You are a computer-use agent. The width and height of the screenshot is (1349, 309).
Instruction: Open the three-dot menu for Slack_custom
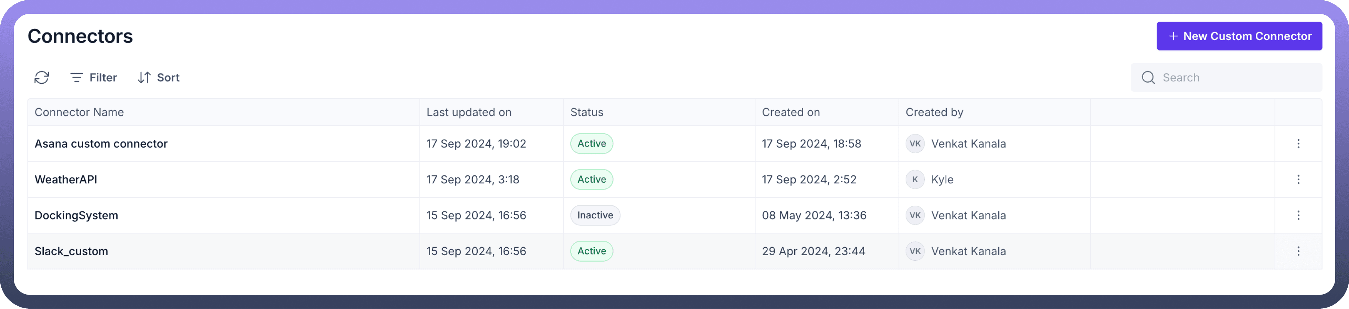point(1298,251)
